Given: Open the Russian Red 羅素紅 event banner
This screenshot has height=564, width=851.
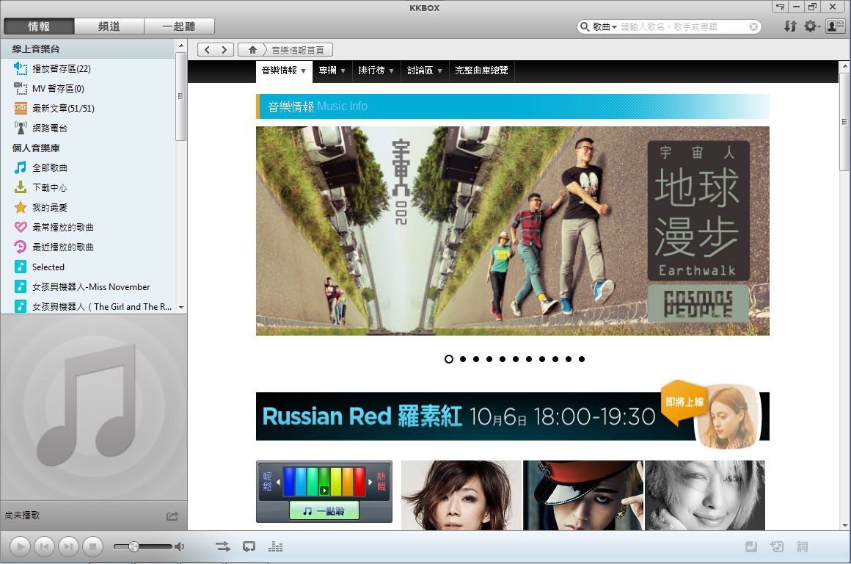Looking at the screenshot, I should point(512,416).
